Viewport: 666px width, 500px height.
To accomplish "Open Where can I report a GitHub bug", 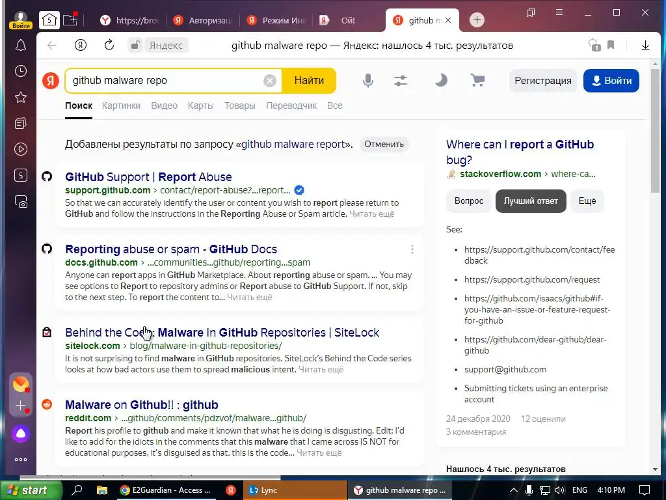I will [x=520, y=152].
